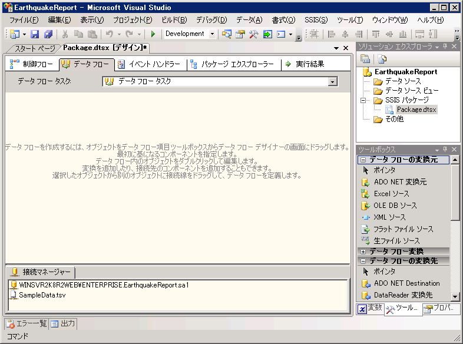Image resolution: width=463 pixels, height=344 pixels.
Task: Switch to プロパティ panel tab
Action: click(x=441, y=308)
